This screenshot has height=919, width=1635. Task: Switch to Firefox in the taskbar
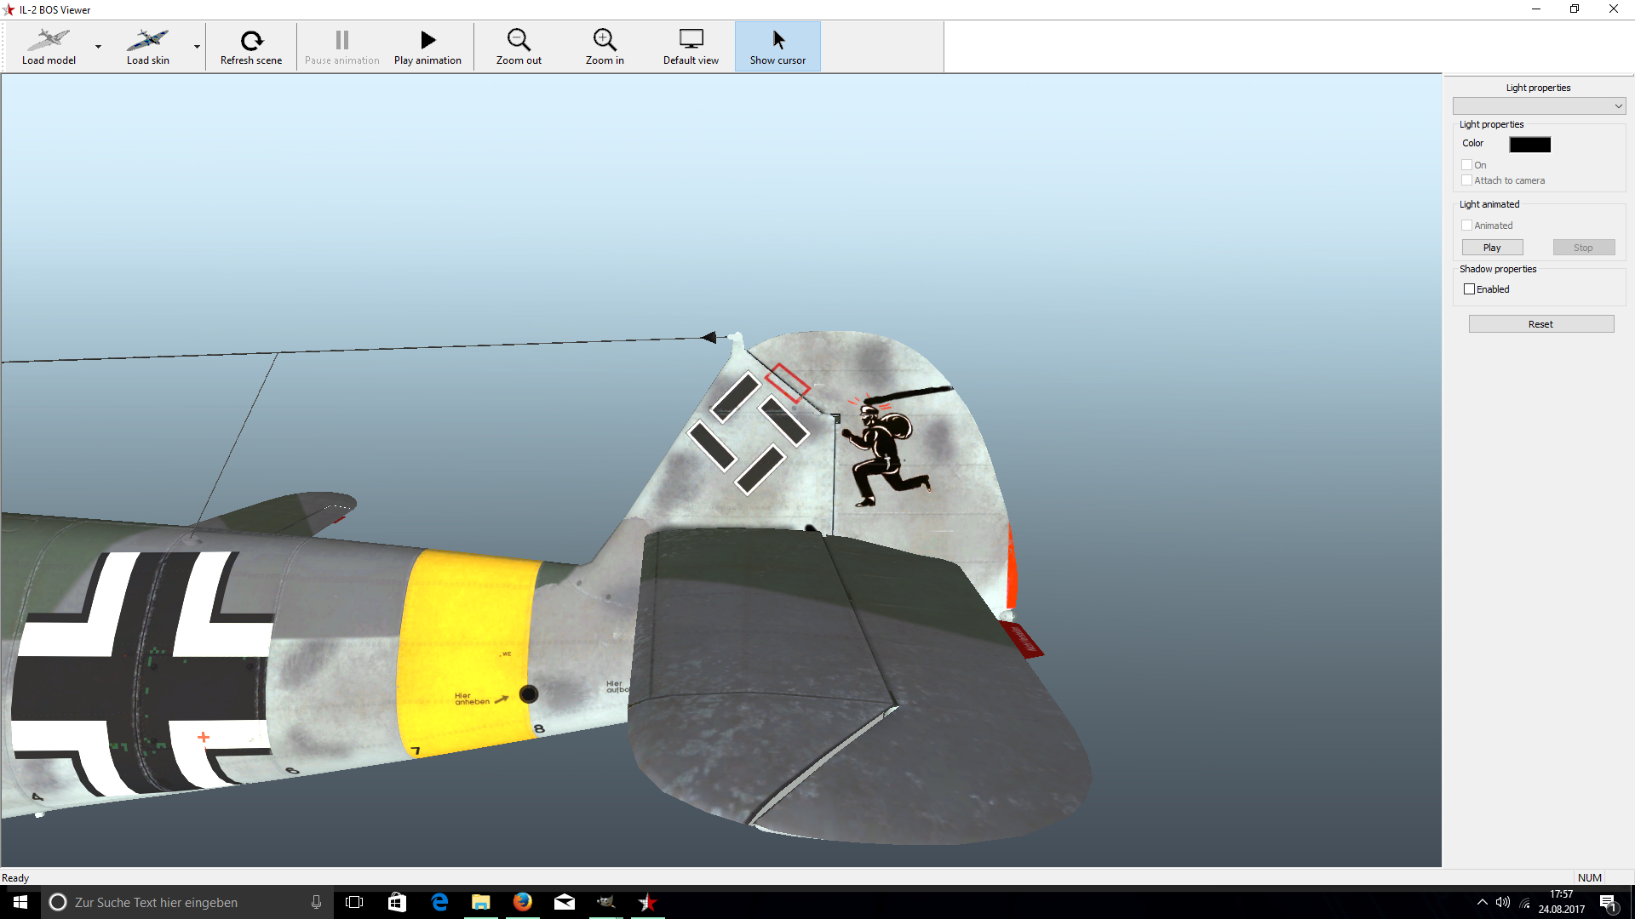tap(523, 902)
